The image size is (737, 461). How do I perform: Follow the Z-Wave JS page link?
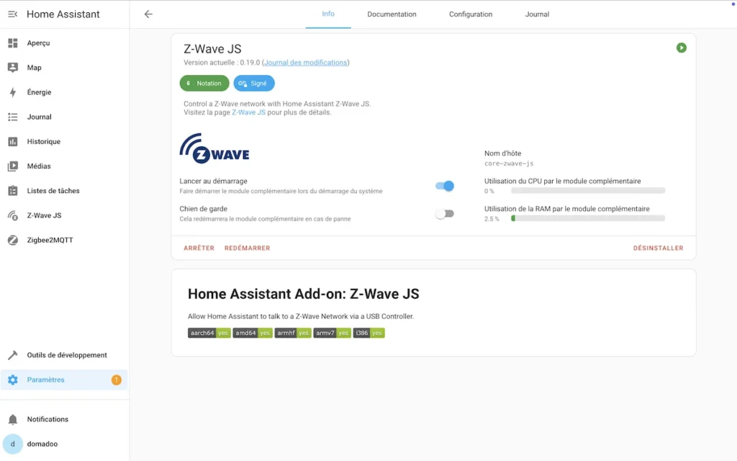pyautogui.click(x=248, y=112)
